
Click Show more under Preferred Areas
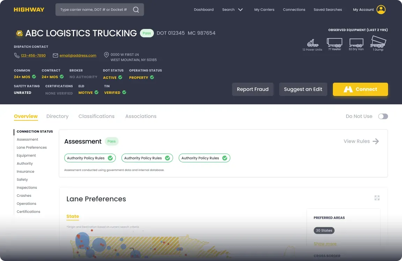325,244
